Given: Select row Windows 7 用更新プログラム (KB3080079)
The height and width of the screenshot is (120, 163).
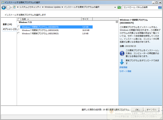Looking at the screenshot, I should (56, 27).
